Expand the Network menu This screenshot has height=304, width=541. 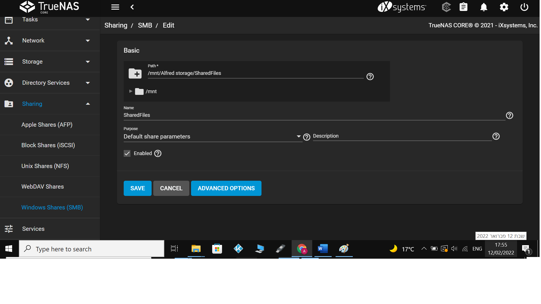(50, 41)
